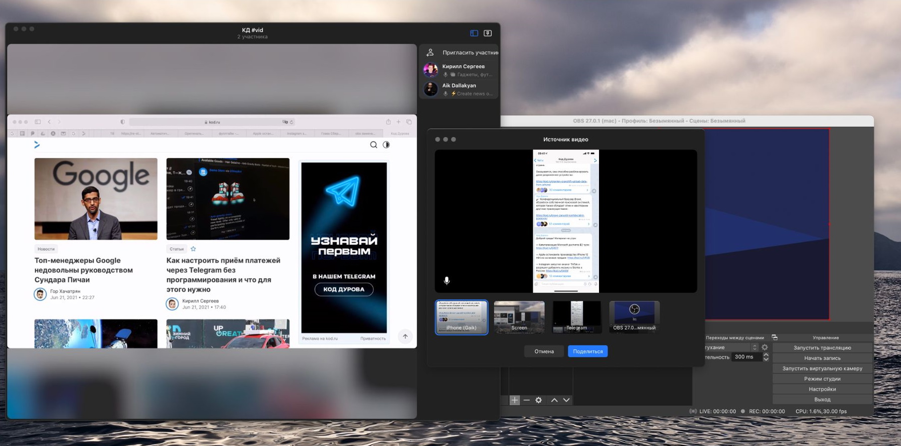Remove the source with the OBS minus icon
The image size is (901, 446).
[527, 400]
